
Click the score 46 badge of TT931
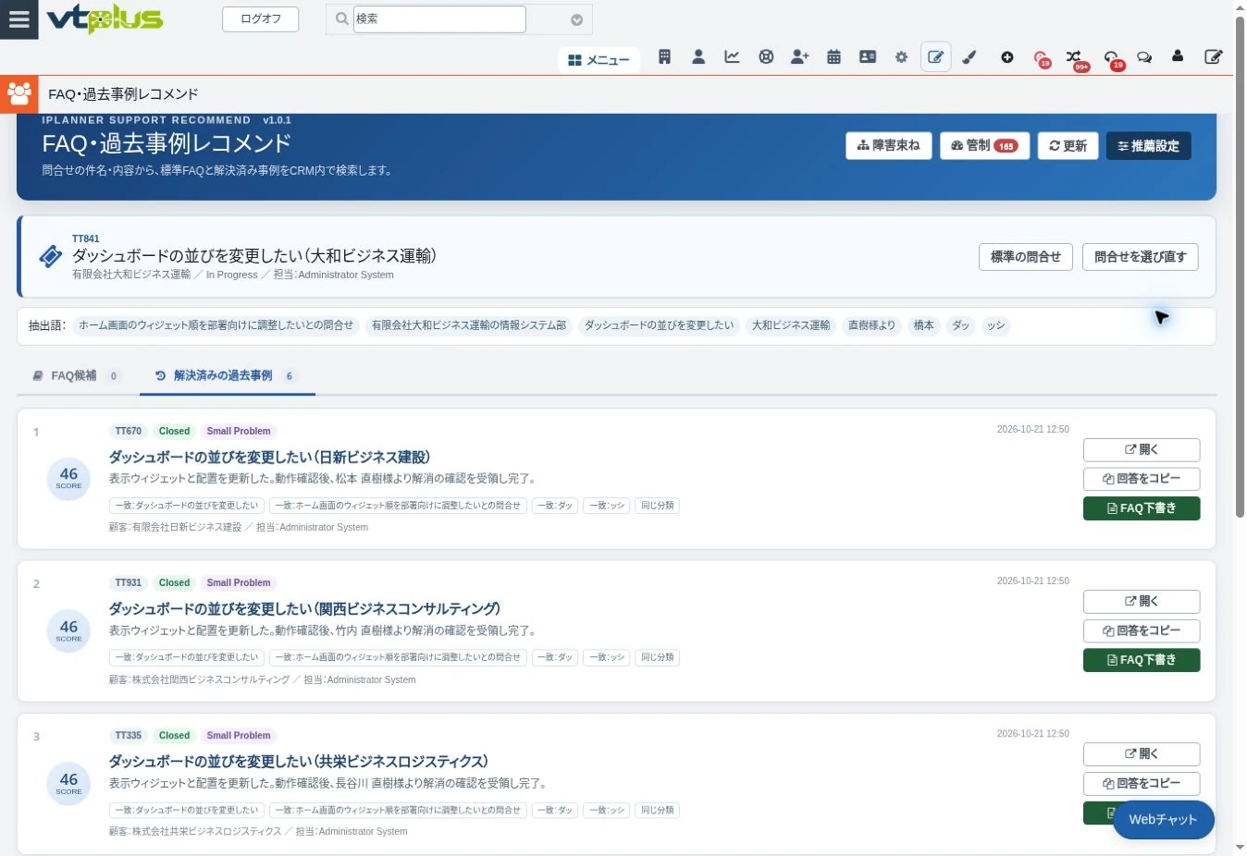tap(68, 630)
